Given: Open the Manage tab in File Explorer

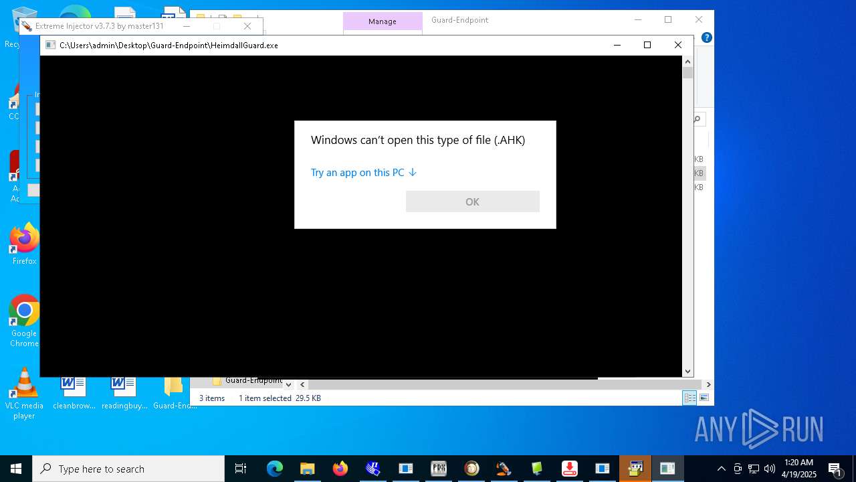Looking at the screenshot, I should [x=383, y=21].
